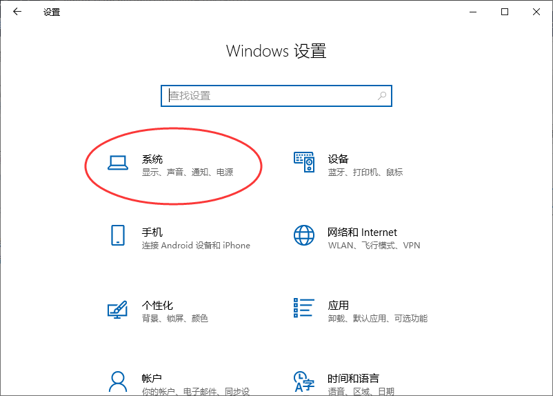Viewport: 553px width, 396px height.
Task: Click 卸载、默认应用、可选功能 description
Action: click(378, 318)
